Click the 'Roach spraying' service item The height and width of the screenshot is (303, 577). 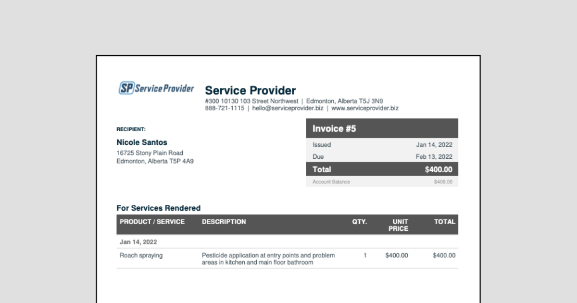tap(141, 255)
